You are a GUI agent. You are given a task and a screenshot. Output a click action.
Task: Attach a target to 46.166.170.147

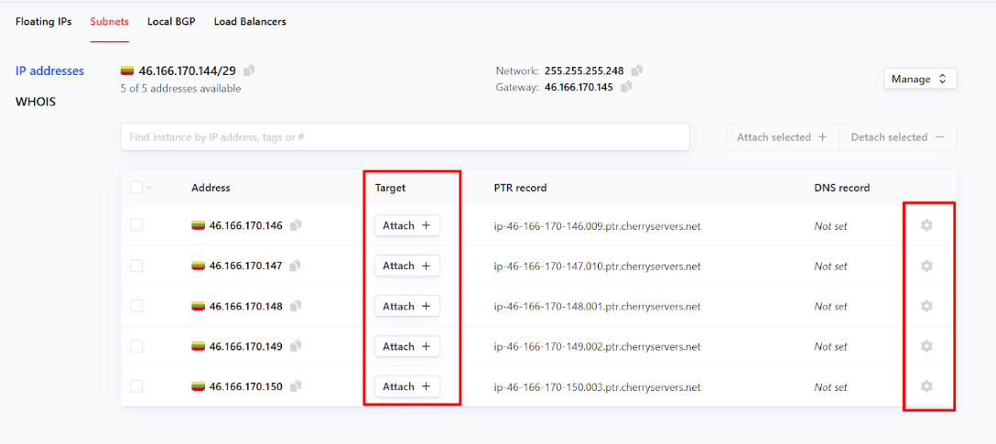point(406,265)
